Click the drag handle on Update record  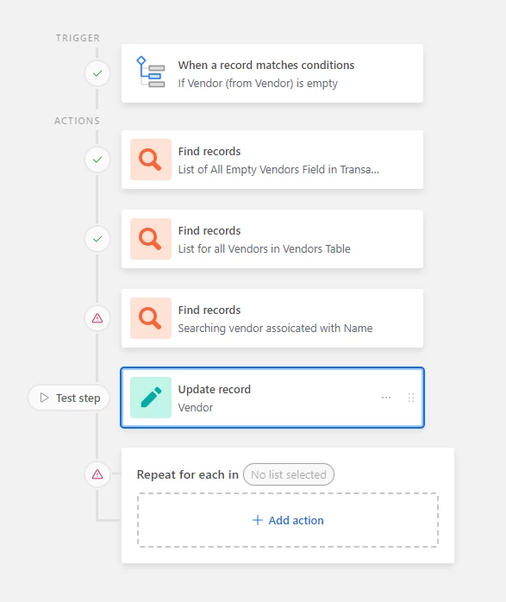tap(411, 398)
